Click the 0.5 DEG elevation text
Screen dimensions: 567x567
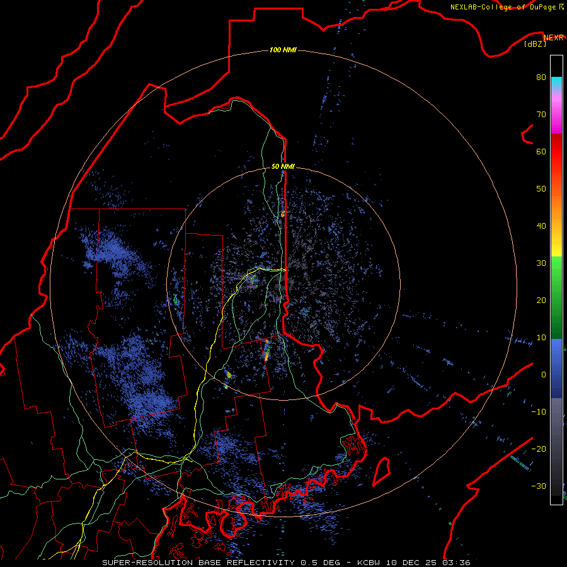pyautogui.click(x=320, y=563)
